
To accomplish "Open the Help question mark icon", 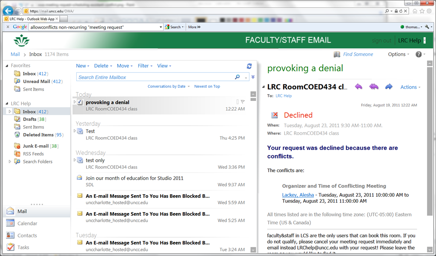I will [x=419, y=55].
